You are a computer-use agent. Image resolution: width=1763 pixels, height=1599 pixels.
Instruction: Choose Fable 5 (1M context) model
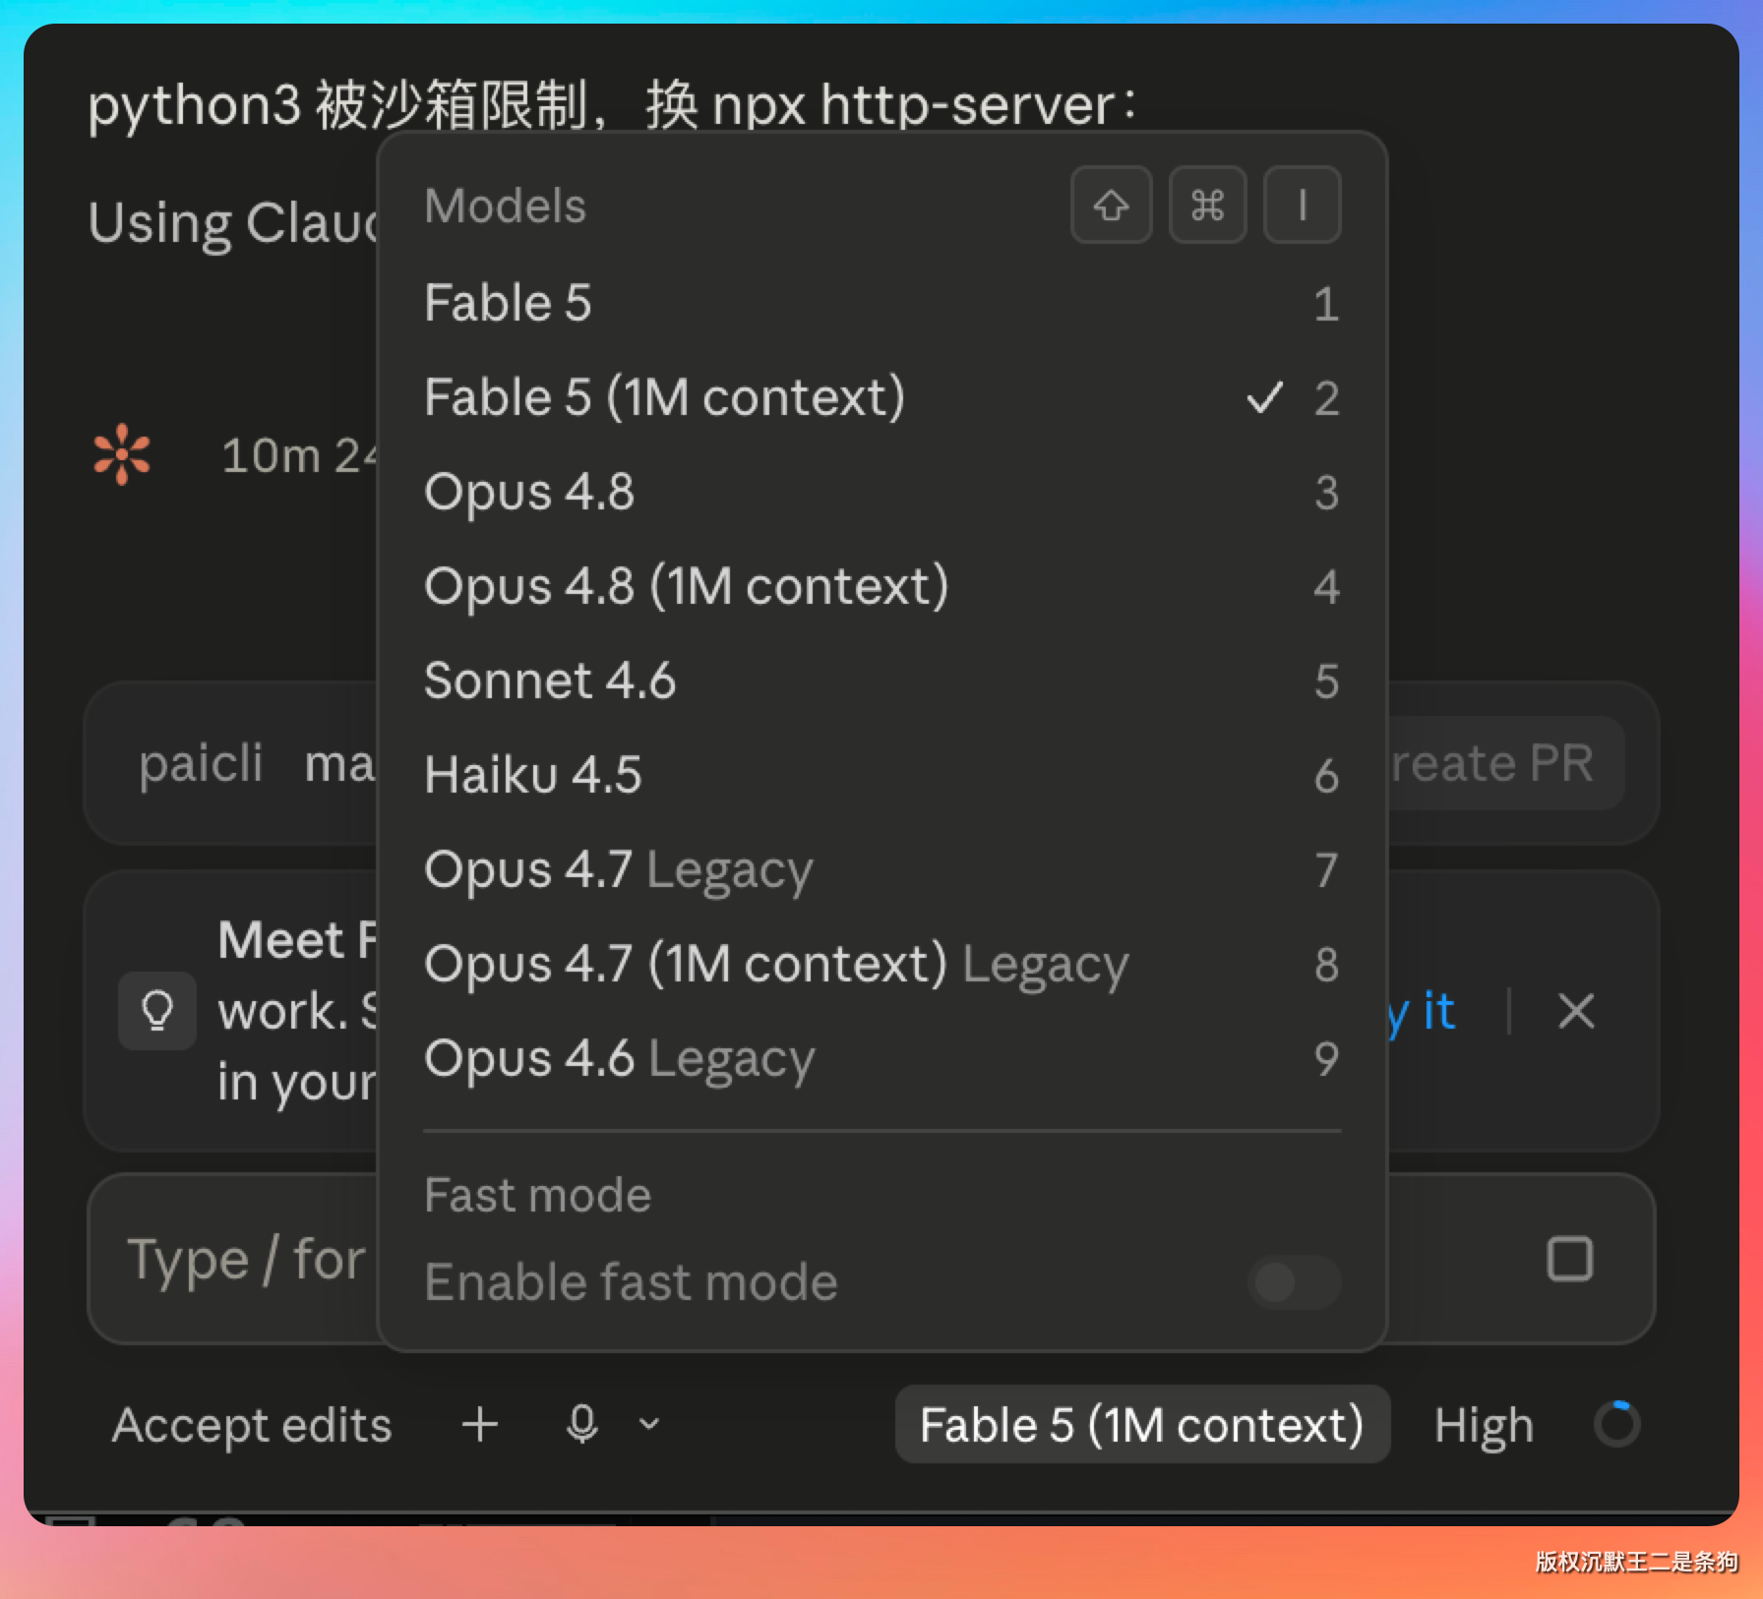click(881, 397)
